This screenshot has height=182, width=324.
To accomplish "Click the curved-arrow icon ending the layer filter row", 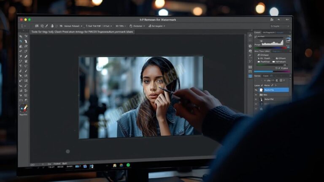I will (x=284, y=80).
